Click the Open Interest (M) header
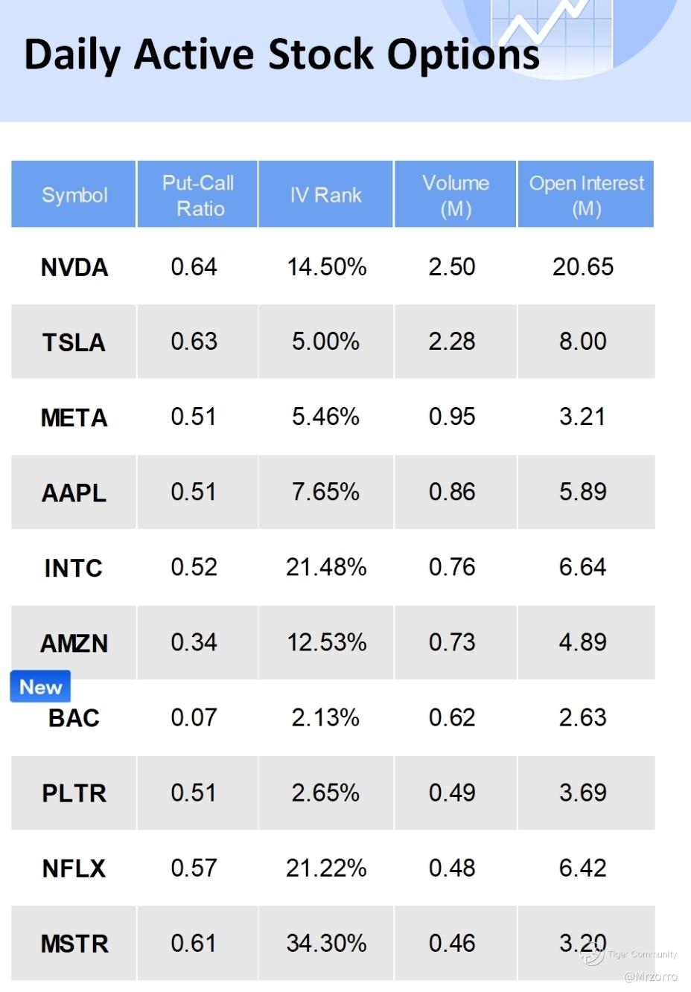The height and width of the screenshot is (992, 691). (x=586, y=195)
